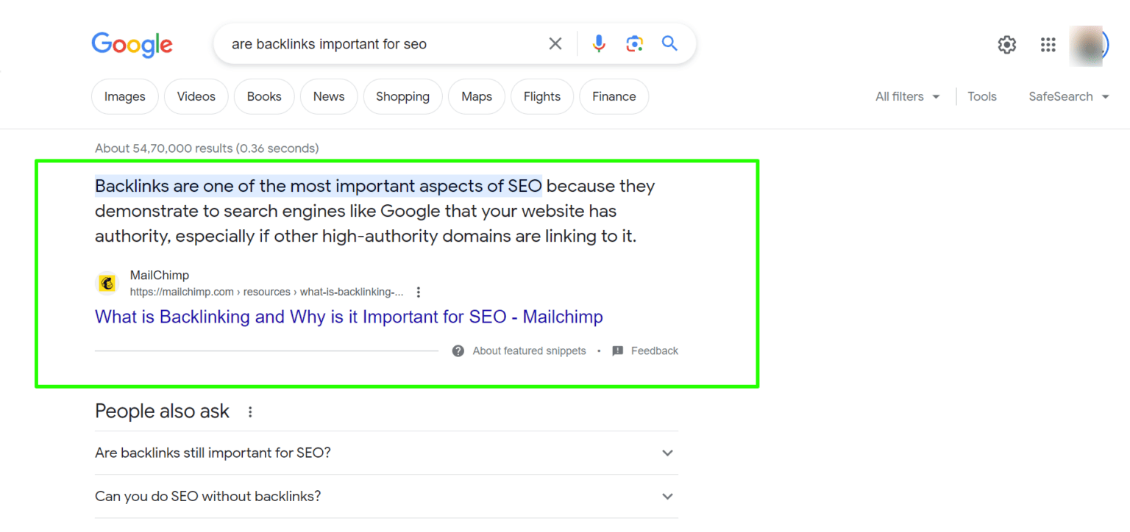Click the Google voice search microphone

click(x=598, y=43)
